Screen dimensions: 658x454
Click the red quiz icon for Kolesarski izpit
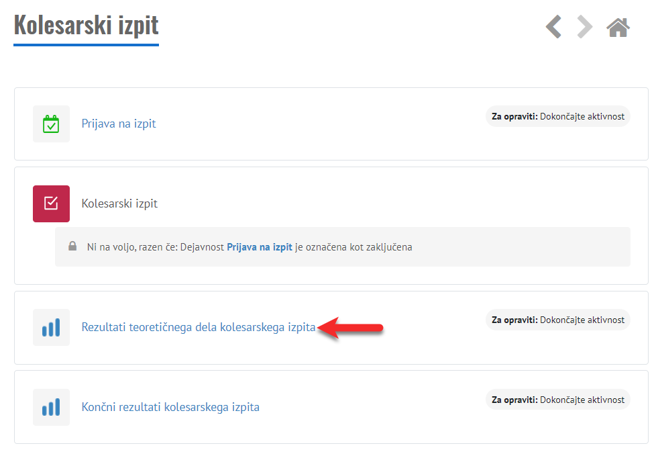[51, 203]
